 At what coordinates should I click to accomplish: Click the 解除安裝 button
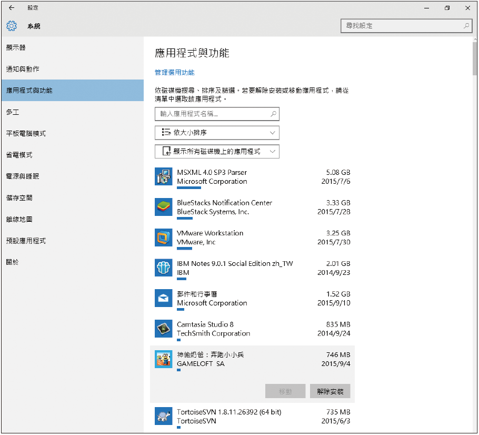point(330,391)
